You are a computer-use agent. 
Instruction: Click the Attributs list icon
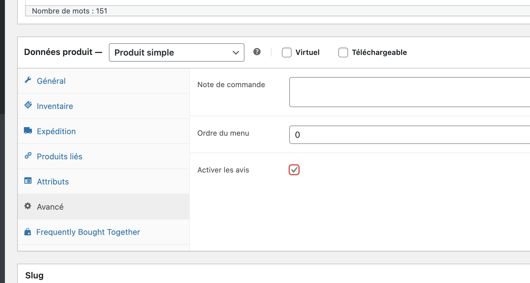coord(28,181)
